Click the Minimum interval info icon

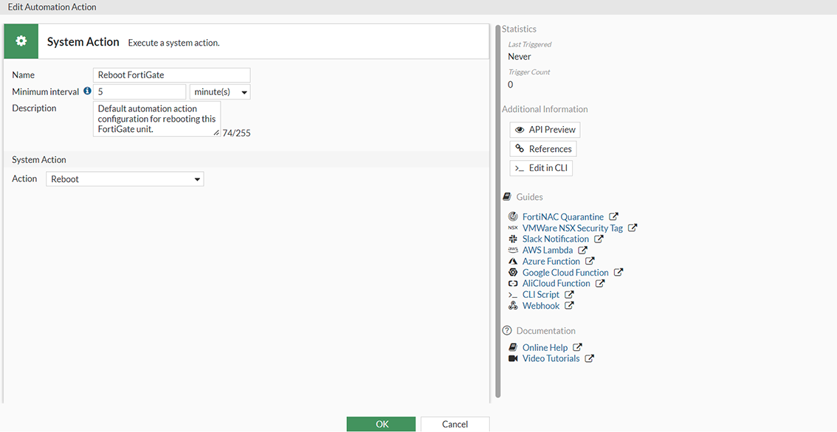click(87, 91)
